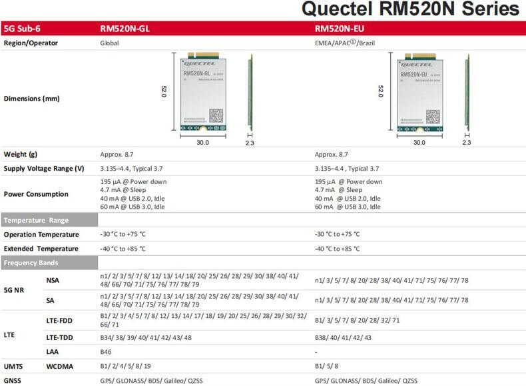Click 'B34/ 38/ 39/ 40/ 41/ 42/ 43/ 48'

pos(146,337)
